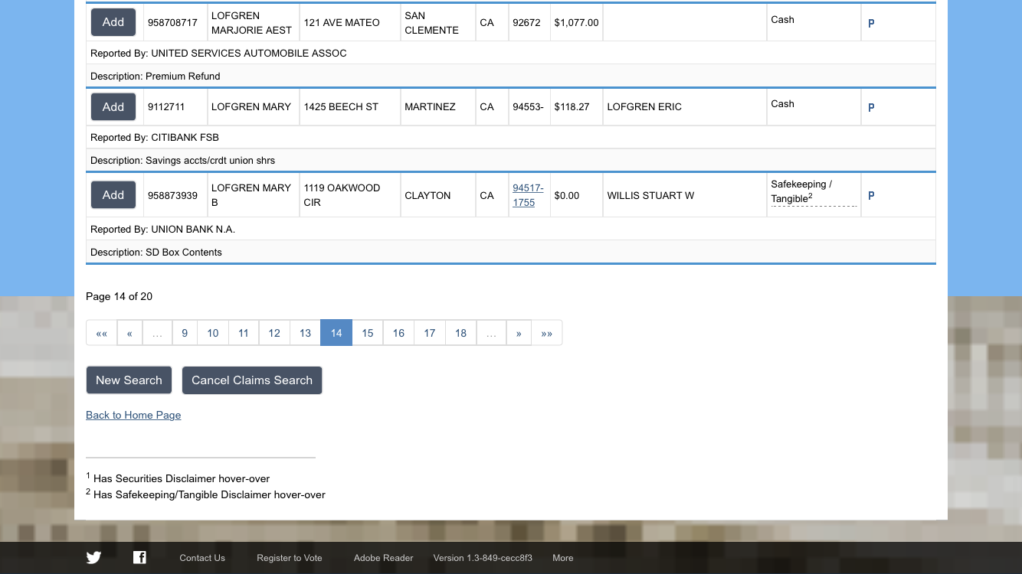Click Reported By: CITIBANK FSB text
The image size is (1022, 574).
click(155, 138)
